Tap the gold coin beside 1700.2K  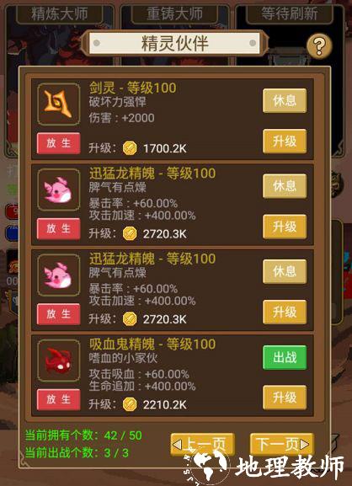pyautogui.click(x=130, y=148)
